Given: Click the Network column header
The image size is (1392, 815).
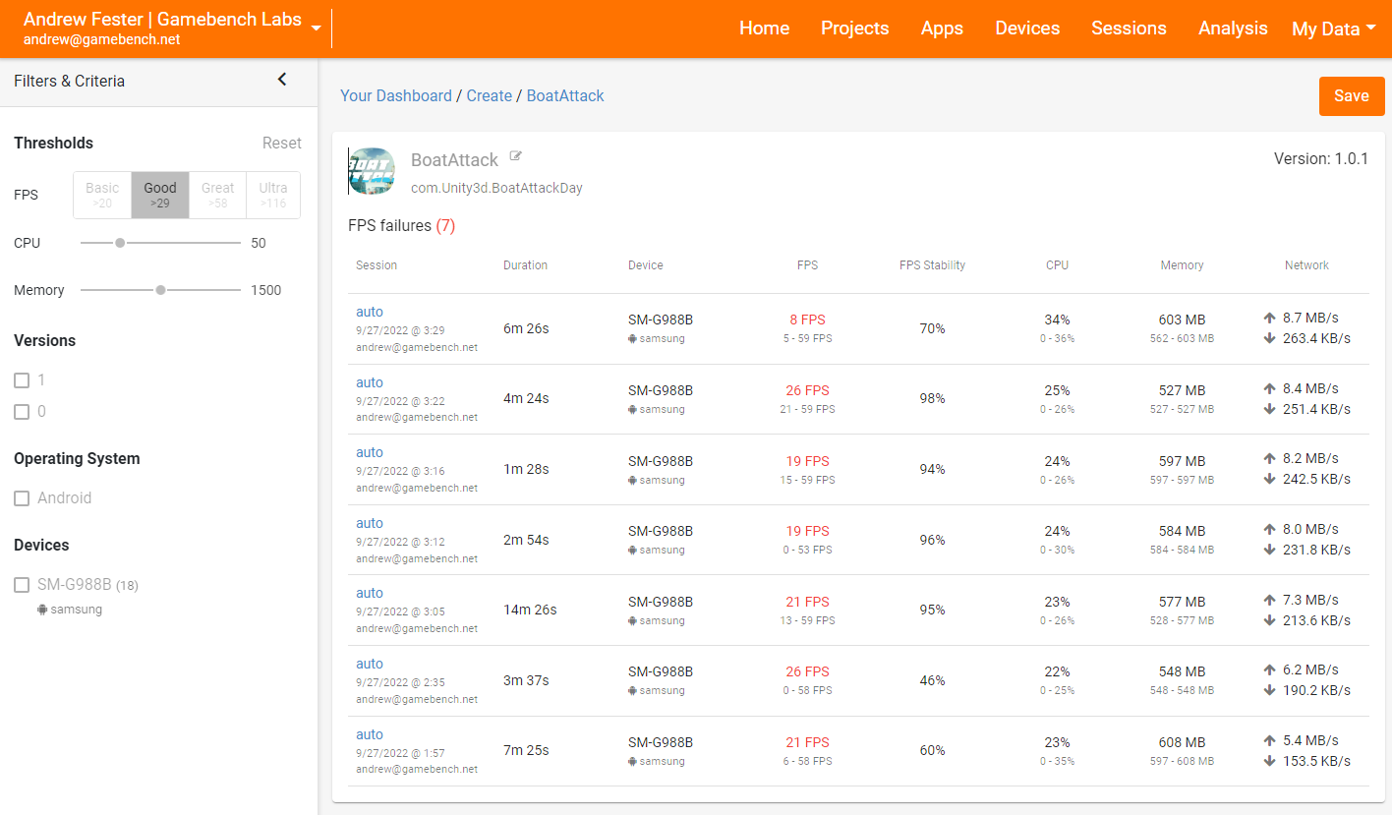Looking at the screenshot, I should pos(1306,265).
